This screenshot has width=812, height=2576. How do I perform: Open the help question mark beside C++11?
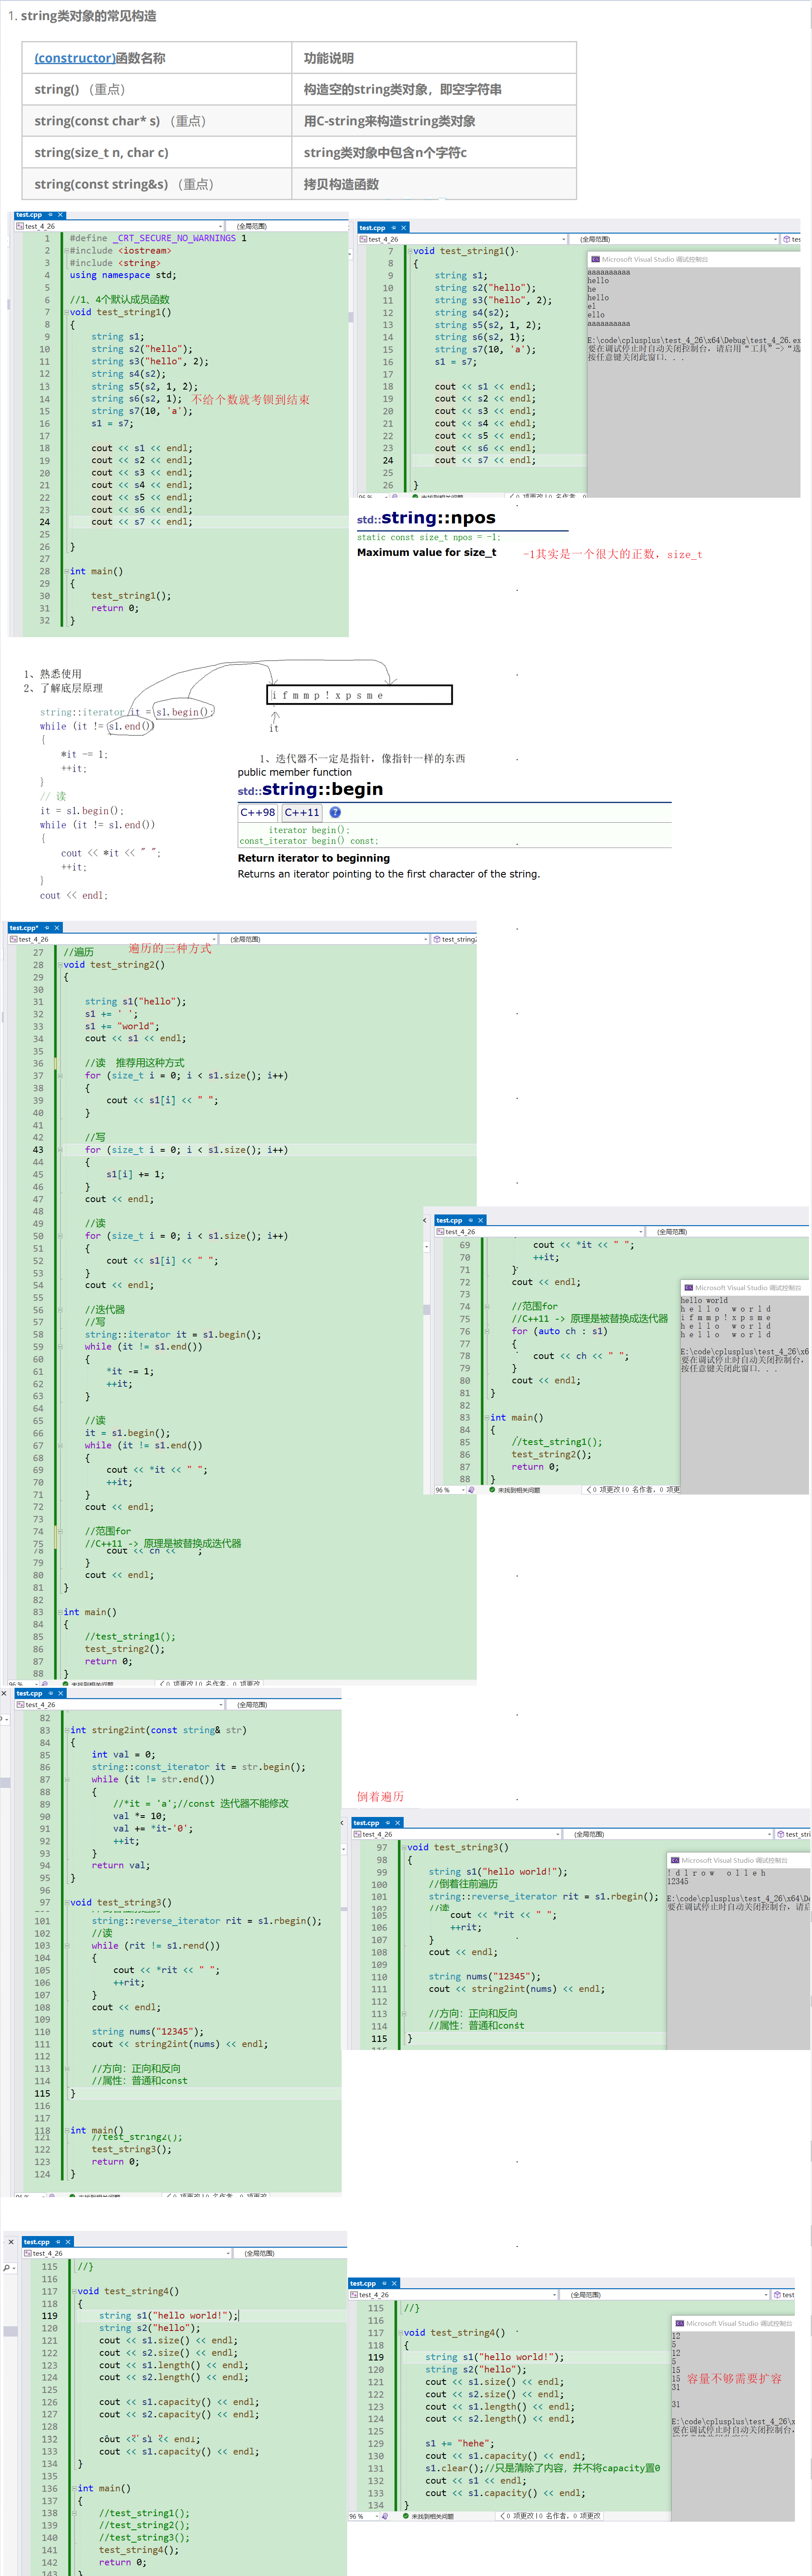point(335,812)
